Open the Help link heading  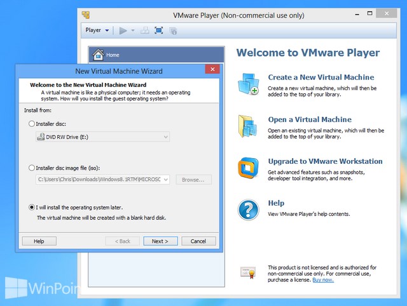(276, 203)
